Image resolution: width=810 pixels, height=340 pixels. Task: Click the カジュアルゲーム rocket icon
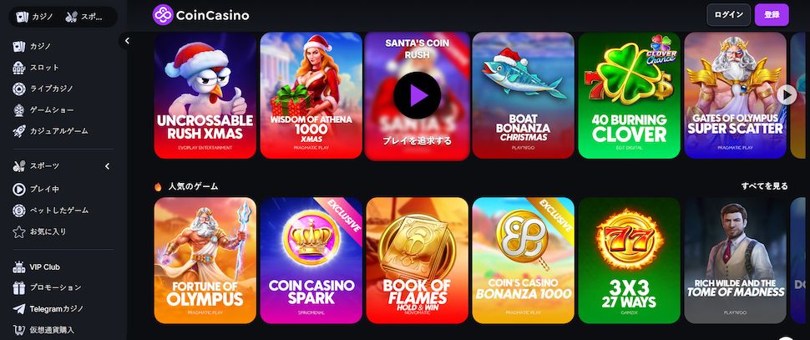[19, 131]
